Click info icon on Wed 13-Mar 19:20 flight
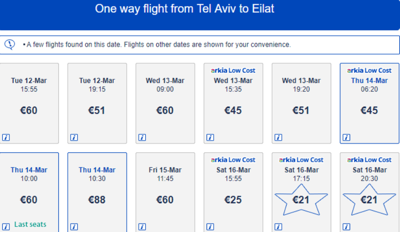 (x=279, y=137)
